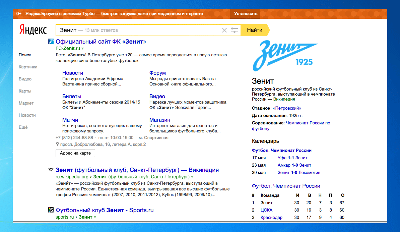Open the «Петровский» stadium link
The width and height of the screenshot is (400, 232).
[x=287, y=108]
